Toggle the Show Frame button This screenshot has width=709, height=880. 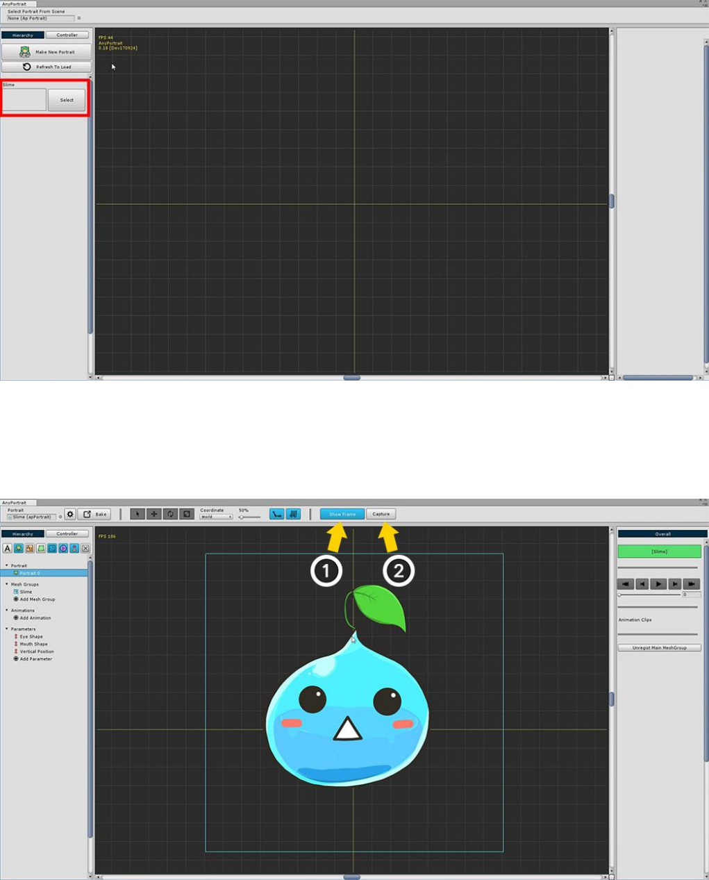(342, 514)
